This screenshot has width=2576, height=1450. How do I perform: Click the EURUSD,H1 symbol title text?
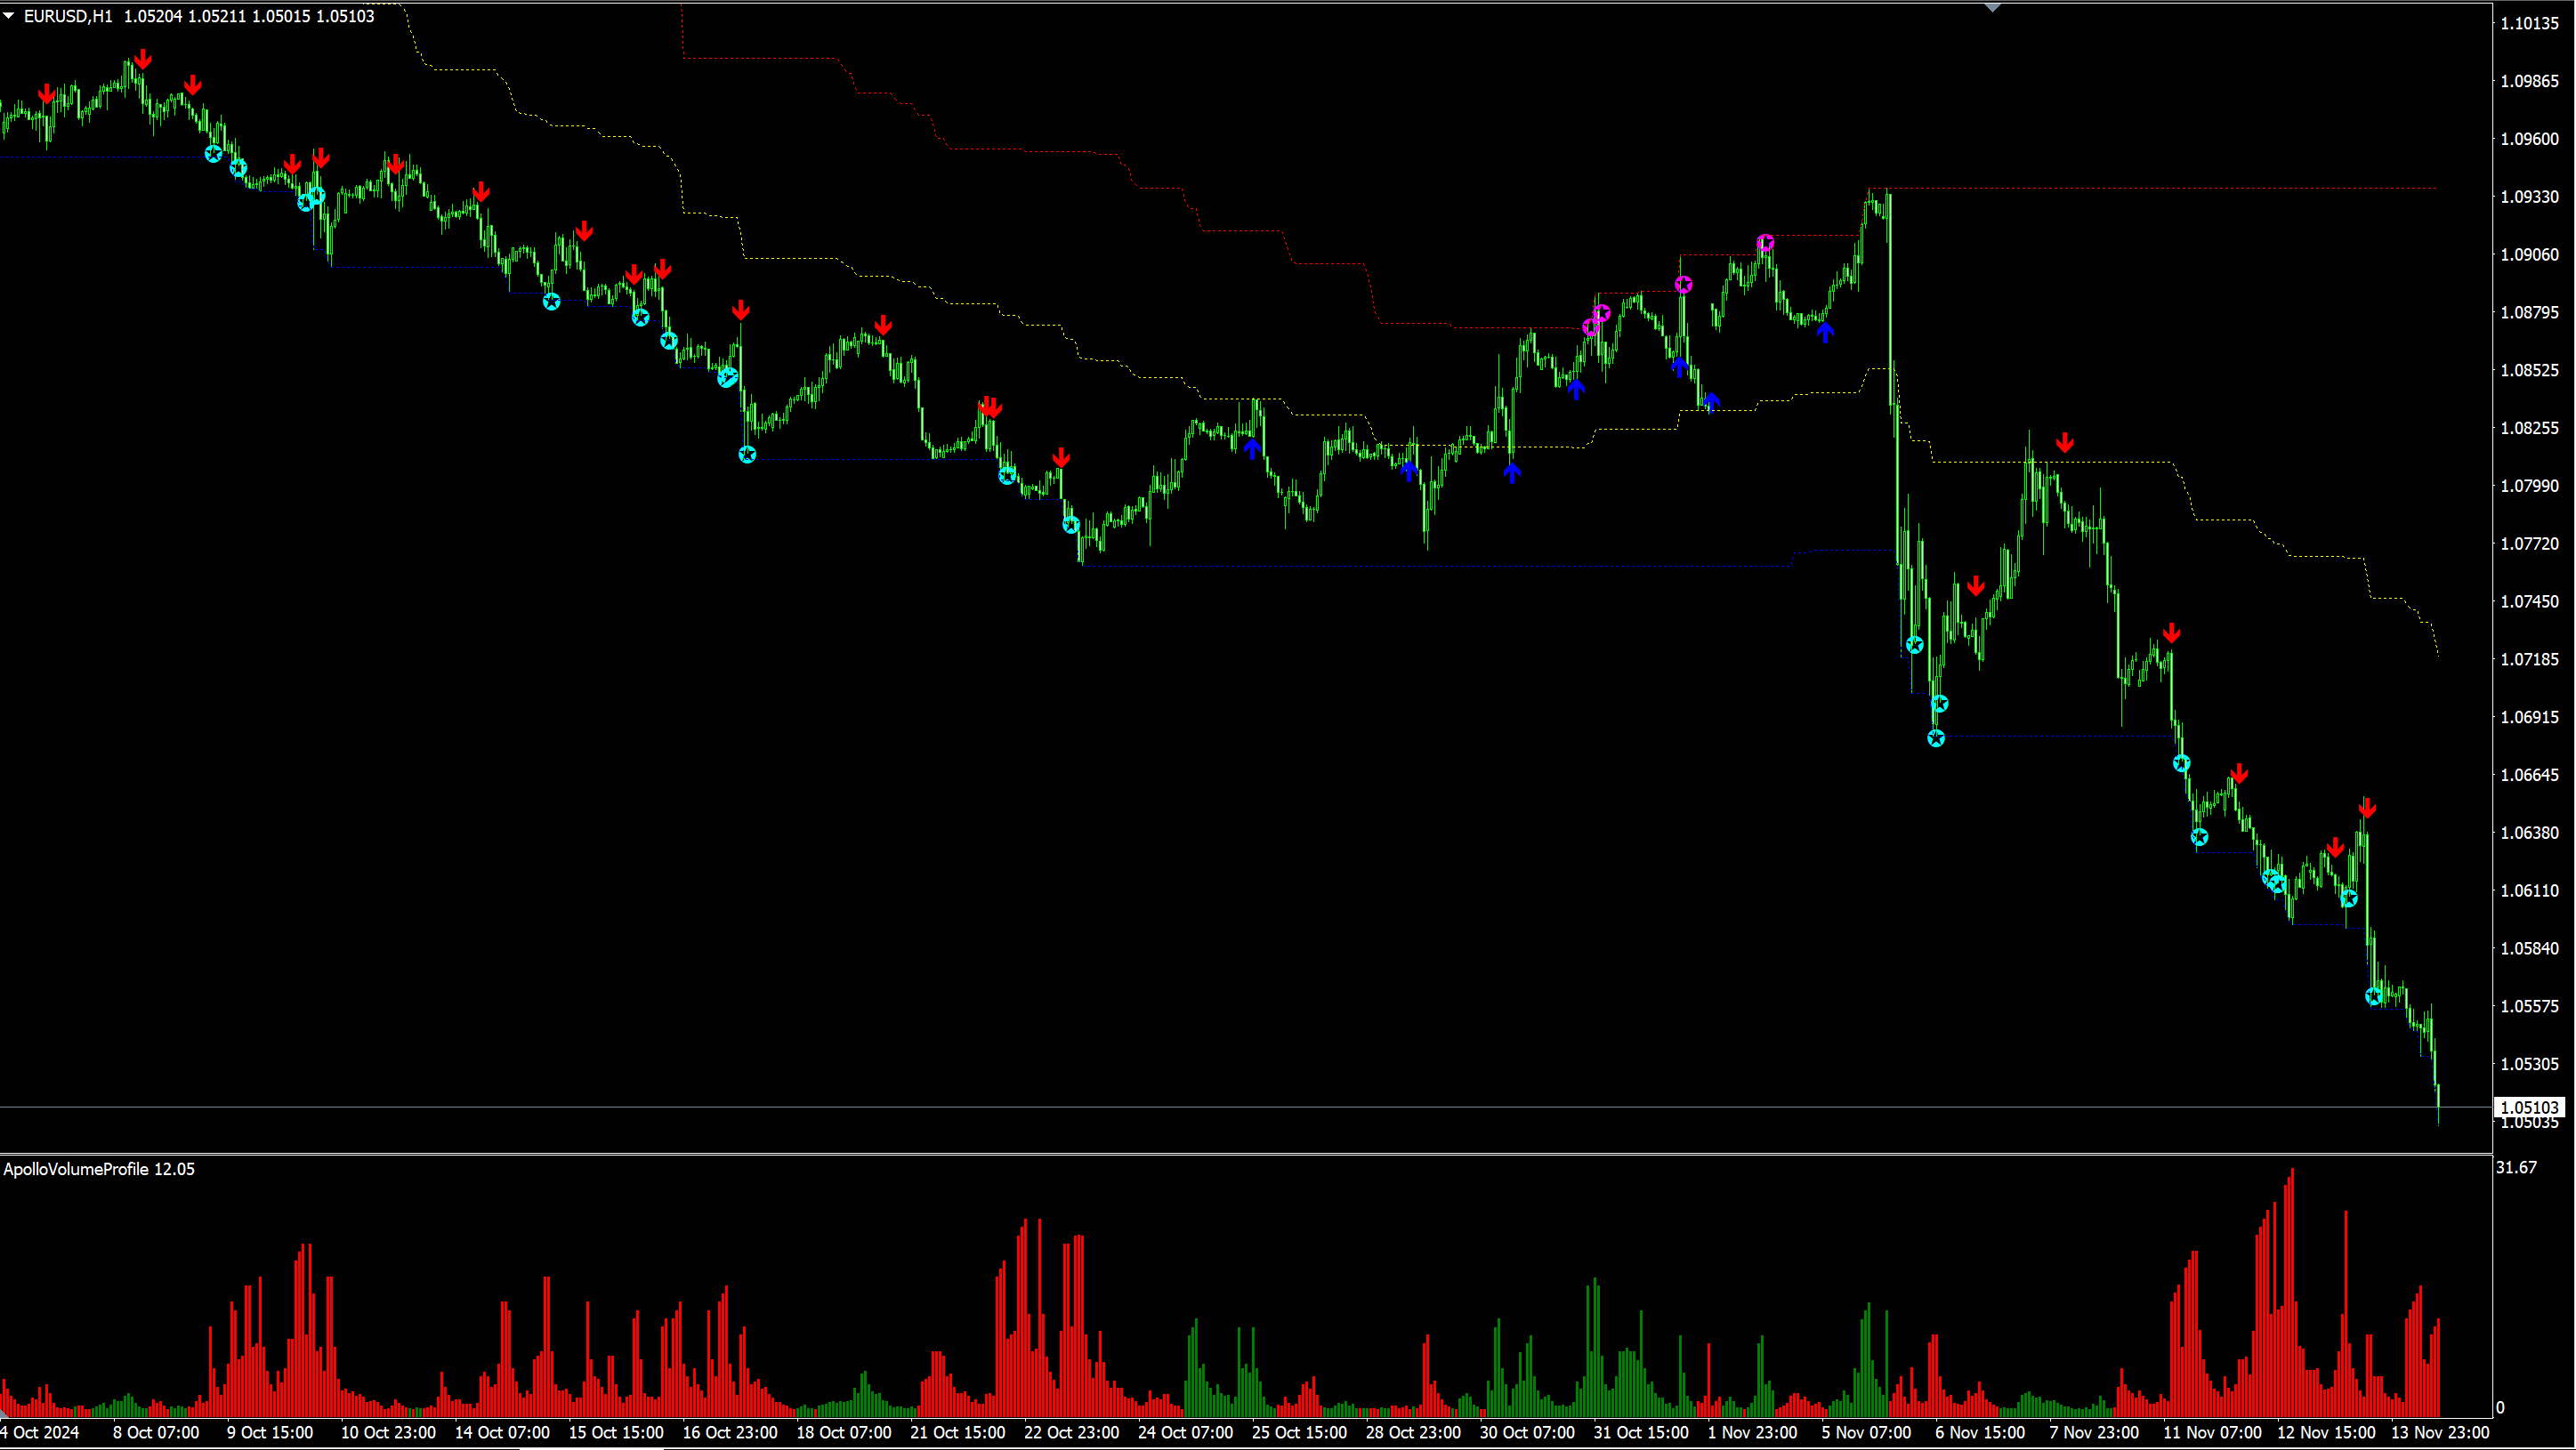[x=68, y=16]
